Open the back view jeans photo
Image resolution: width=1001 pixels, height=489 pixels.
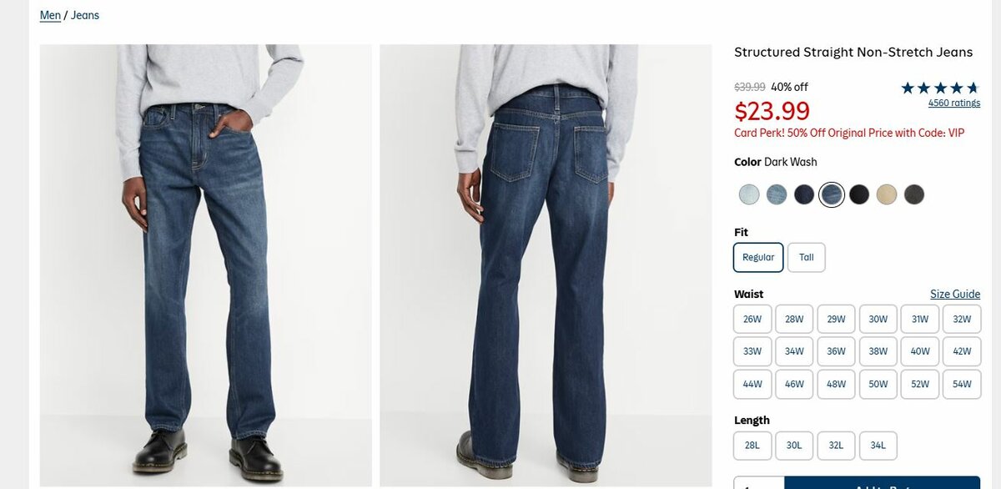click(546, 265)
